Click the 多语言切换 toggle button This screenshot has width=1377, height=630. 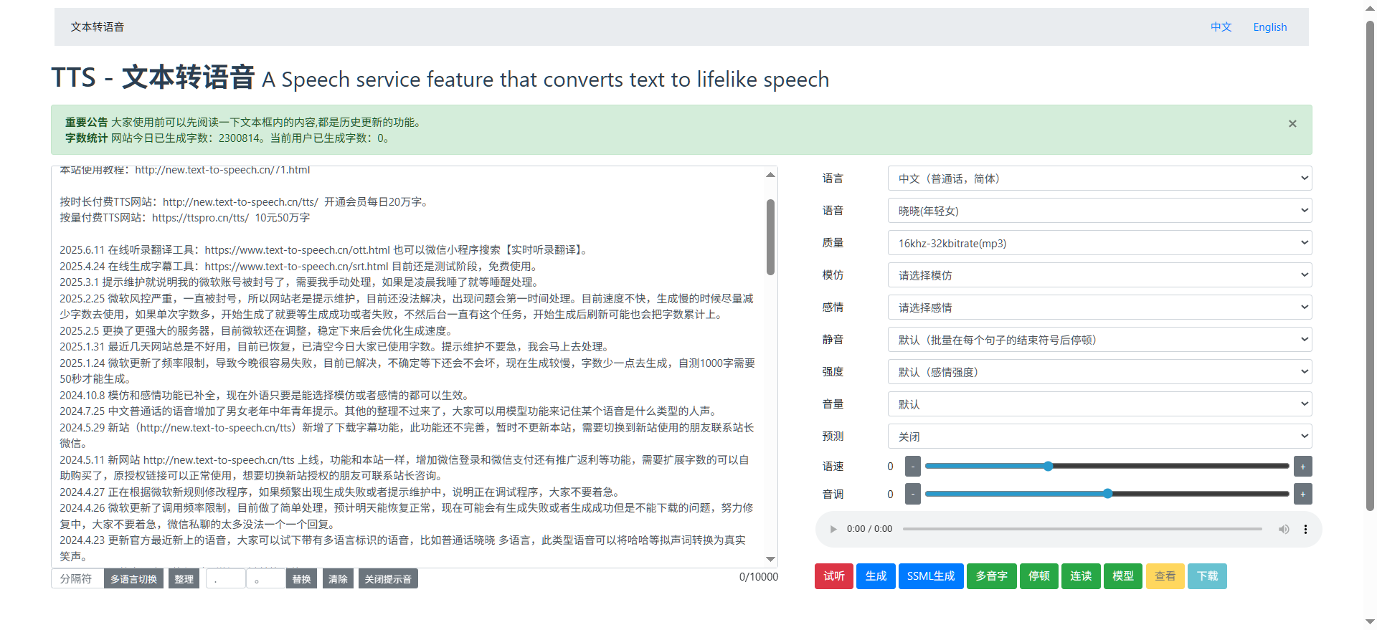click(x=133, y=579)
